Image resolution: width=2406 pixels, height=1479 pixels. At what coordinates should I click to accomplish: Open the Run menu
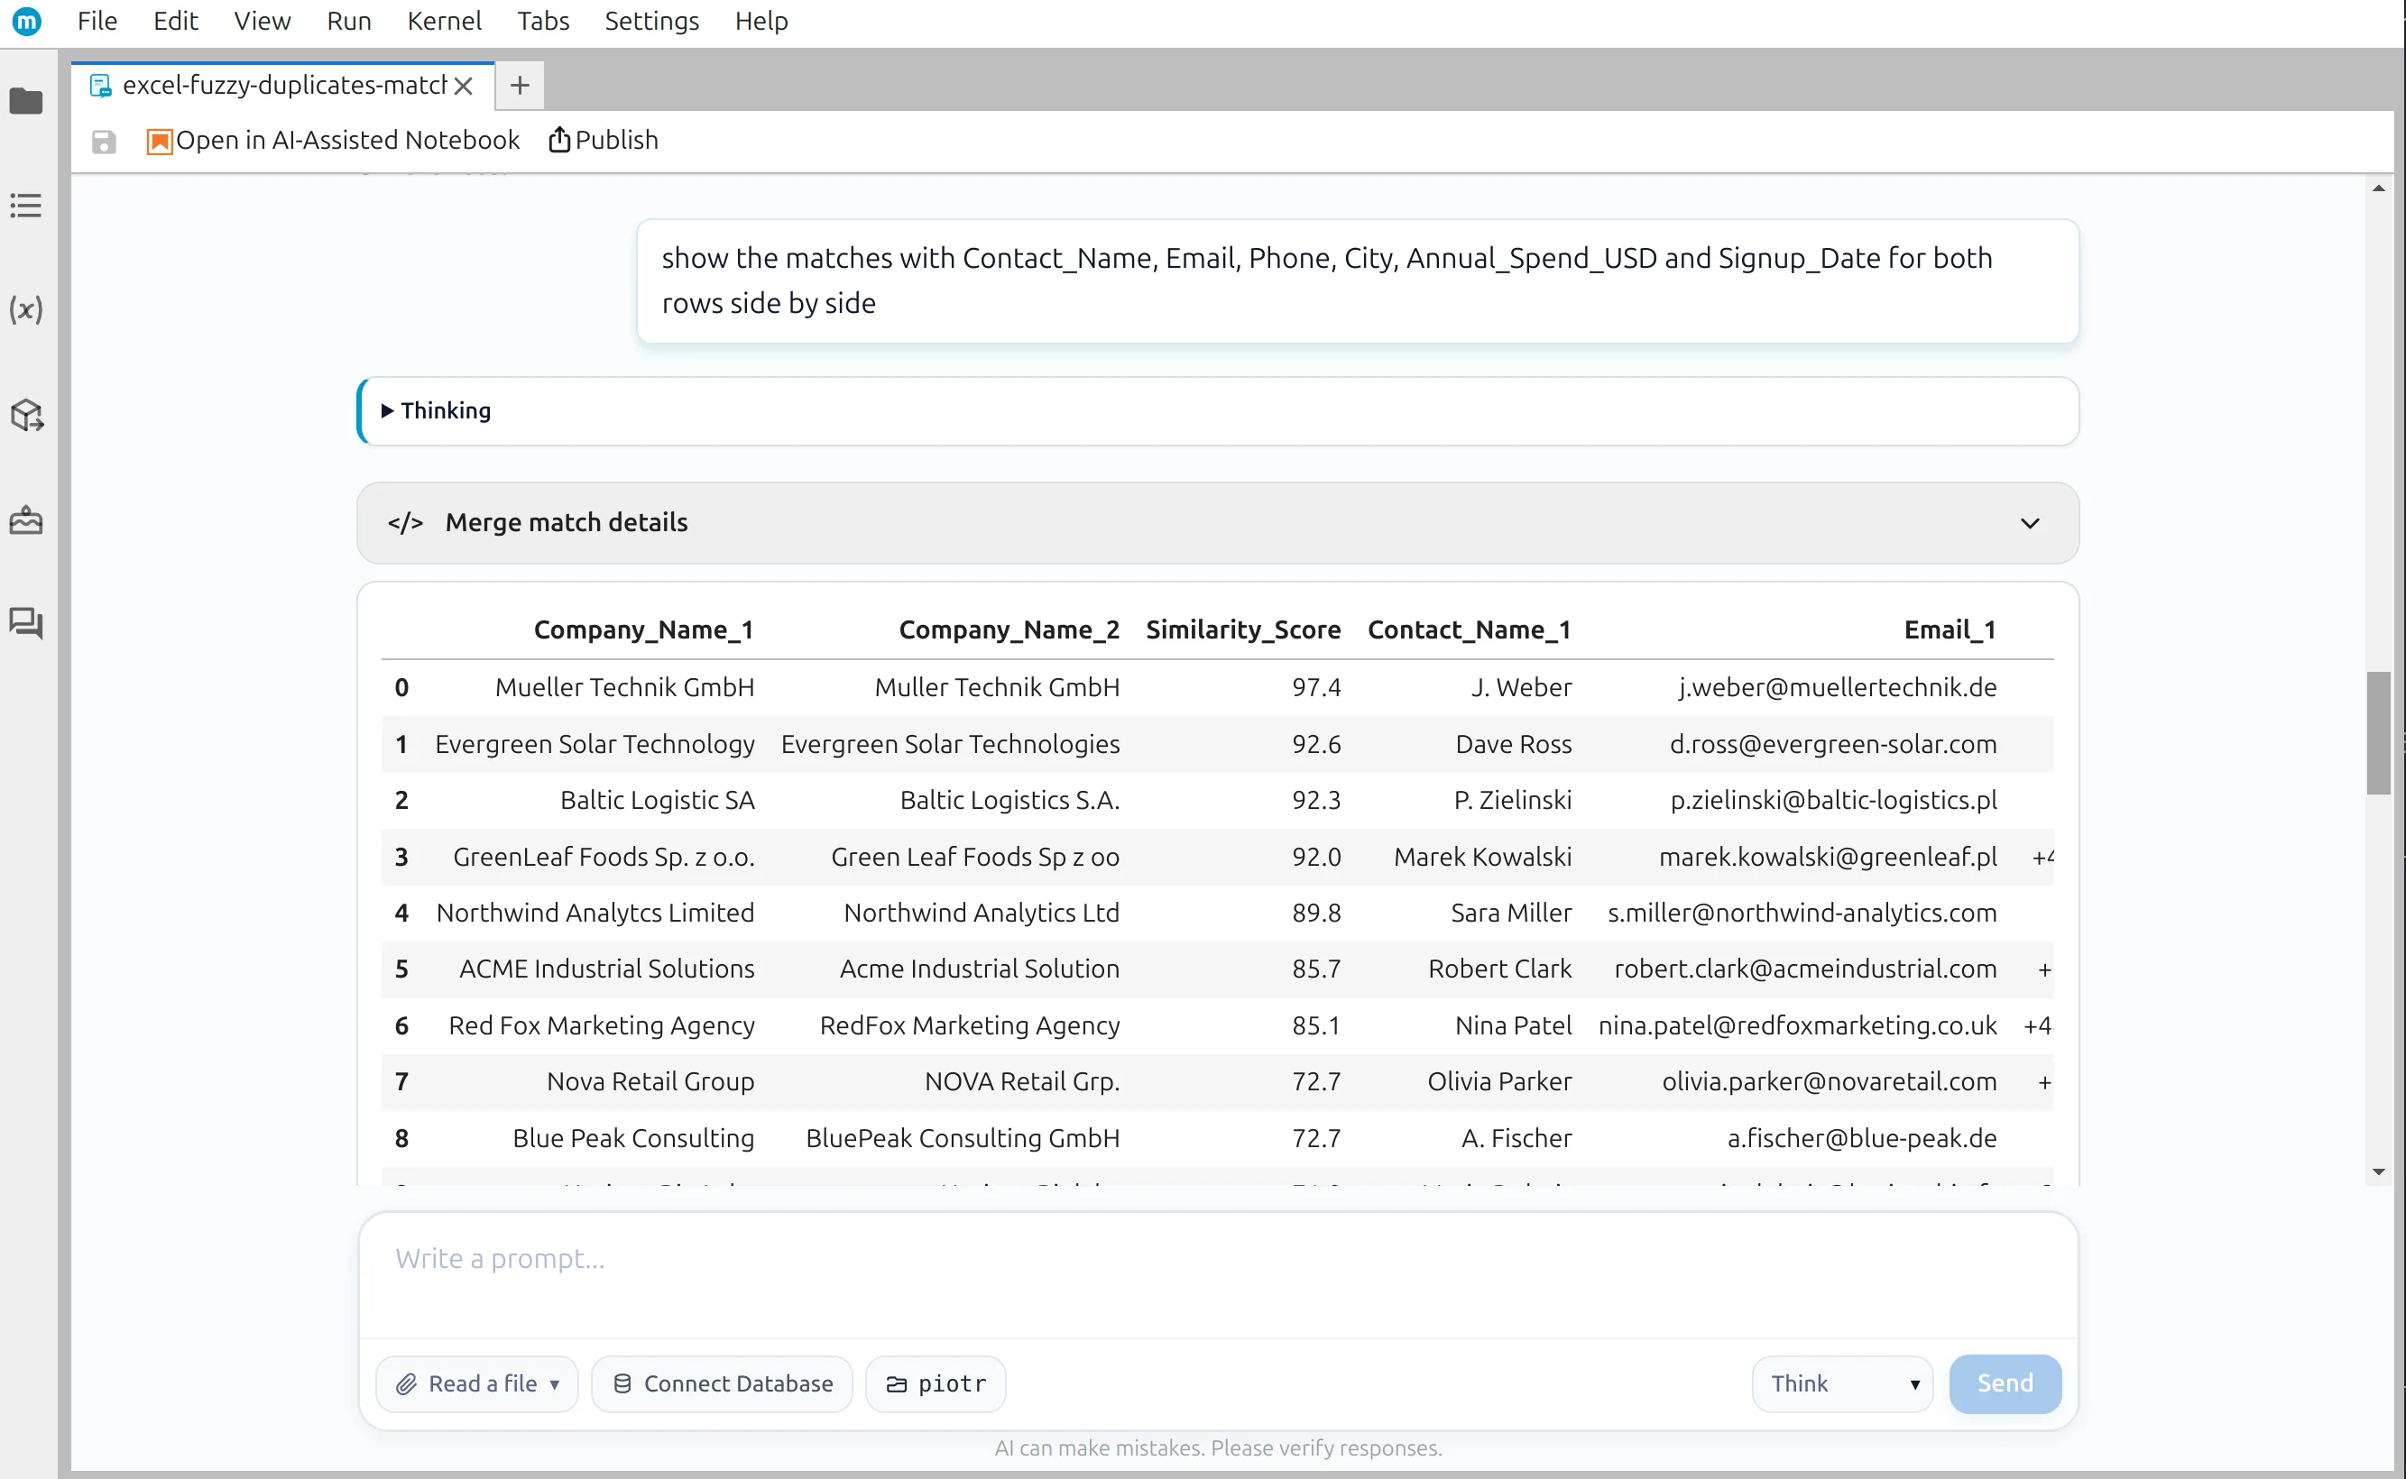[x=349, y=21]
